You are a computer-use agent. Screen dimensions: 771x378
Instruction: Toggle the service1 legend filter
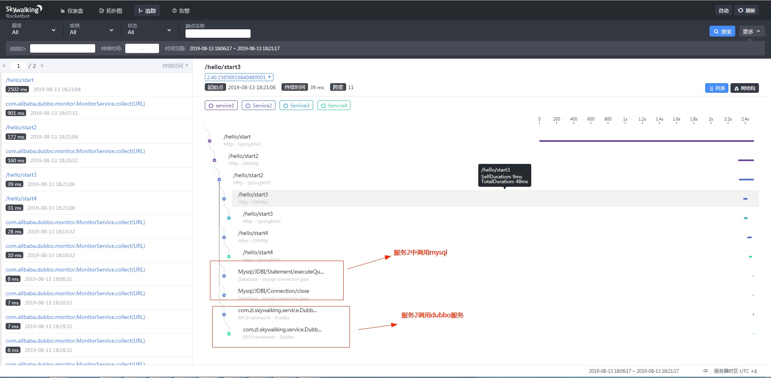click(x=221, y=106)
